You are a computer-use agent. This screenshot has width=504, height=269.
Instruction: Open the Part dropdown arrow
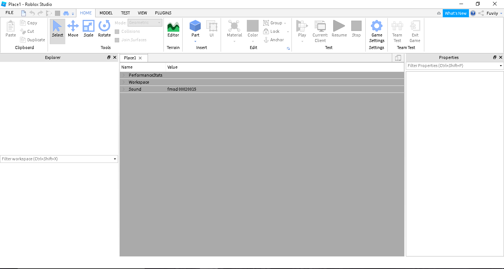[x=195, y=41]
